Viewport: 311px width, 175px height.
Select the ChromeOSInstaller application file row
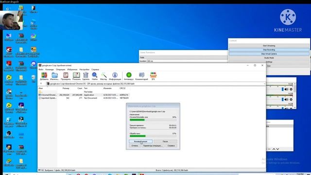point(84,95)
